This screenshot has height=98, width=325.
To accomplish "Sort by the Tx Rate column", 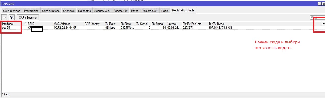I will [x=112, y=24].
